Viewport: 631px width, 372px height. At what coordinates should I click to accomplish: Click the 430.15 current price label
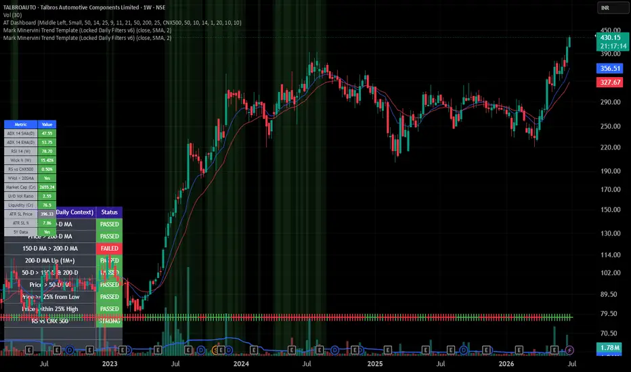[611, 37]
